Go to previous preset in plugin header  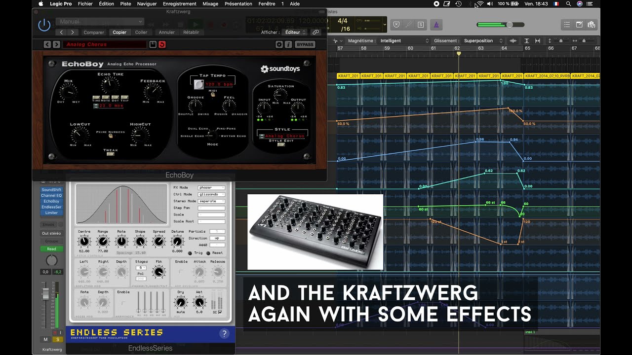point(61,32)
